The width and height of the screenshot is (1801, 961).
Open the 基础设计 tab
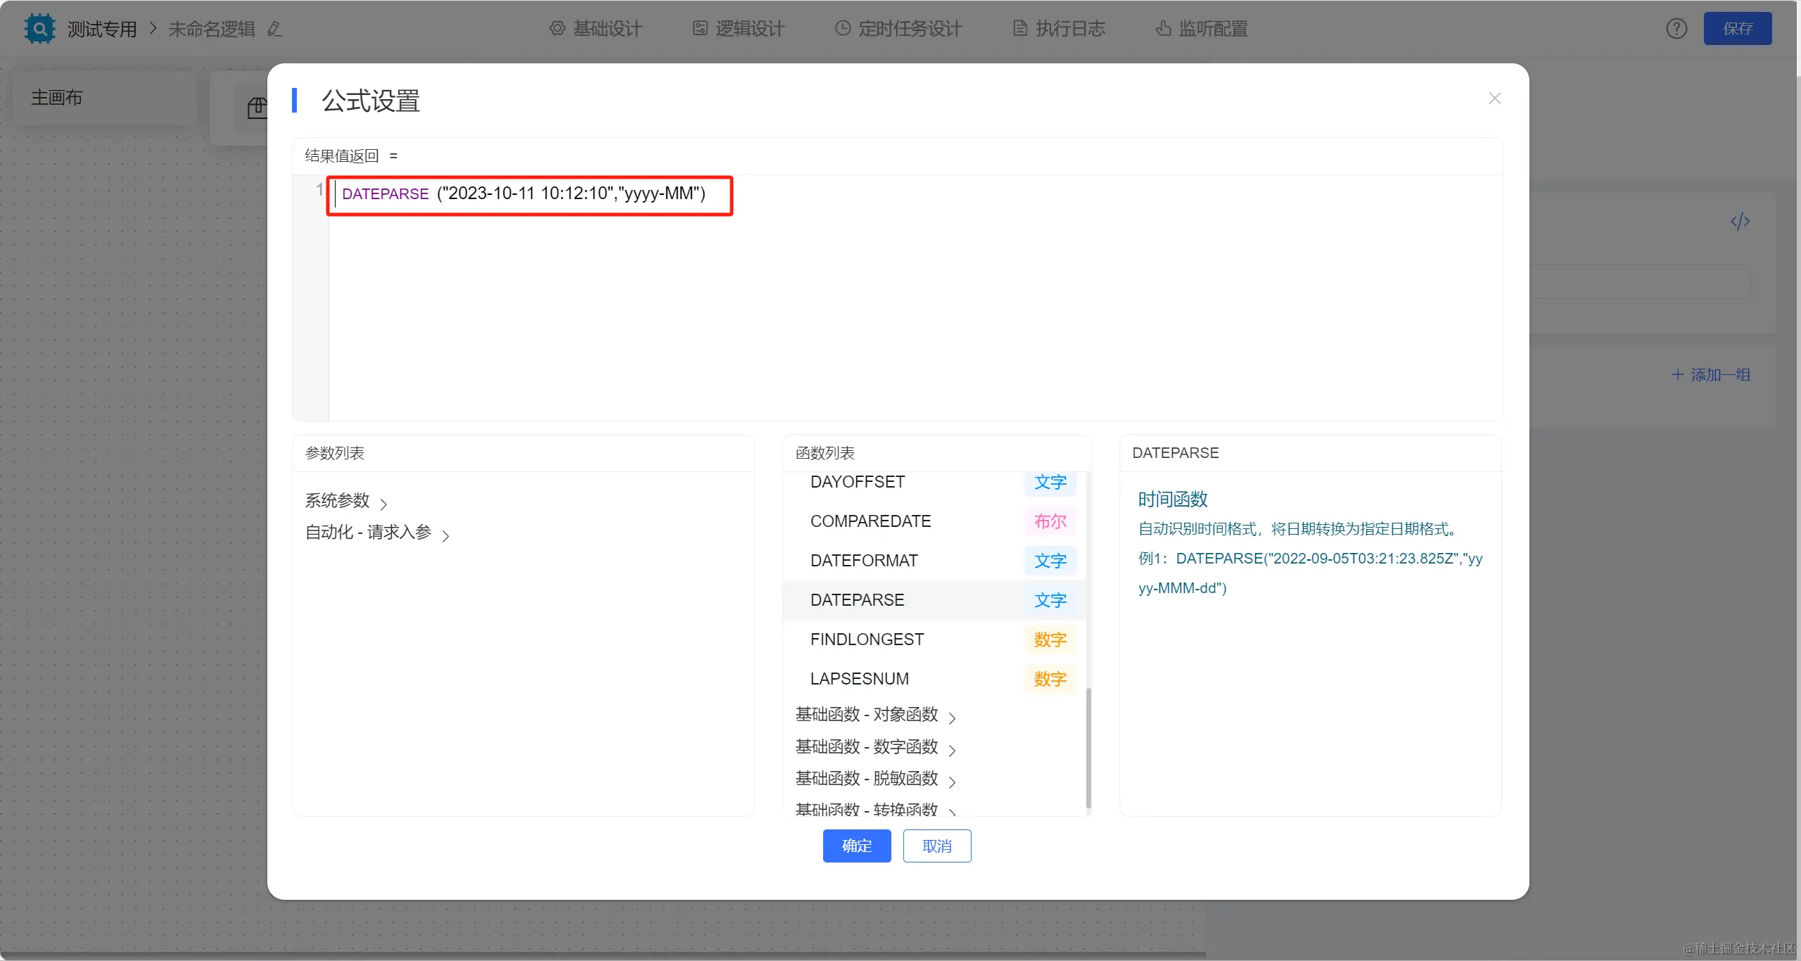click(595, 29)
